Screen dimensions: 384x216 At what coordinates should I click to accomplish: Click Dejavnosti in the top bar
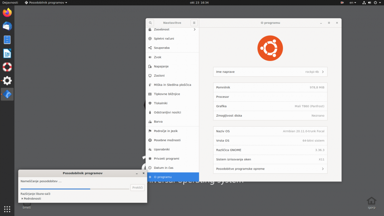[x=10, y=3]
